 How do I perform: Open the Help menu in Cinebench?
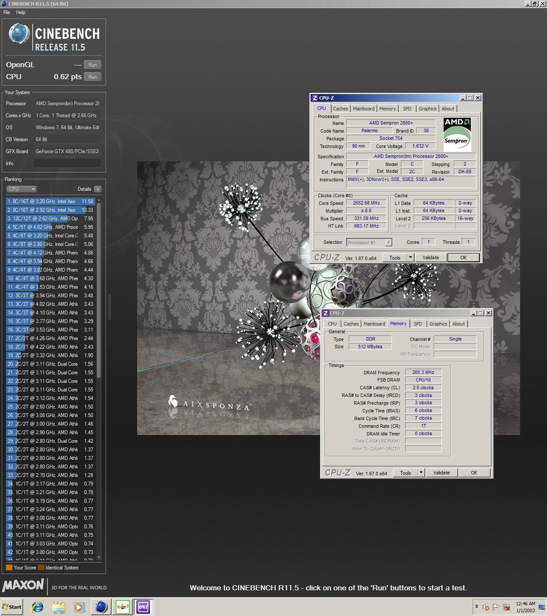pos(21,12)
